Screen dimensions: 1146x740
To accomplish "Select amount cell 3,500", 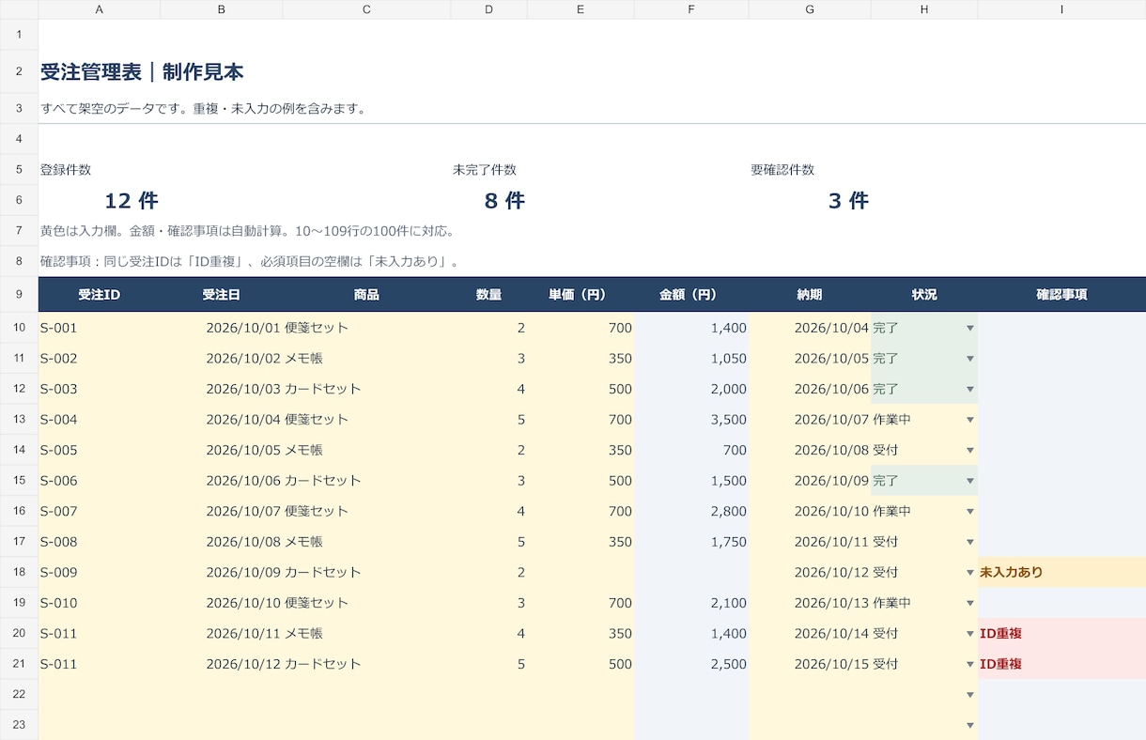I will 691,420.
